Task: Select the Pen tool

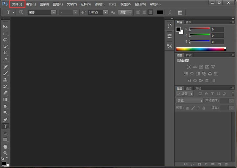Action: [5, 120]
